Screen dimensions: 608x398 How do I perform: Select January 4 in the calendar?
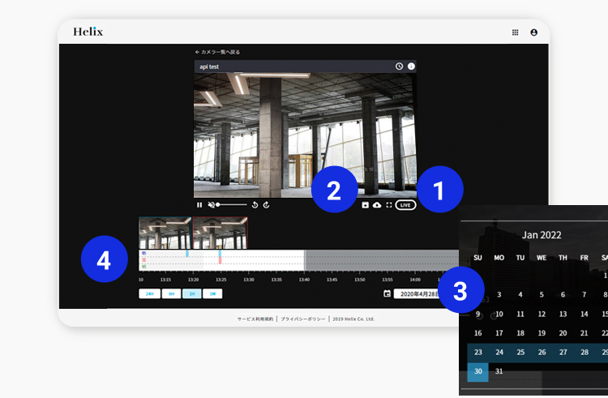click(x=520, y=295)
